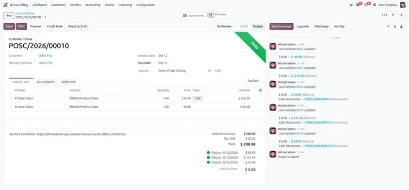The width and height of the screenshot is (409, 190).
Task: Select the Draft status in status bar
Action: click(x=244, y=26)
